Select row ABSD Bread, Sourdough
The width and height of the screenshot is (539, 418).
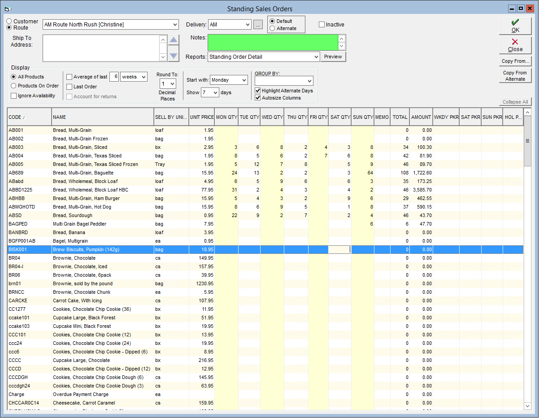click(265, 215)
